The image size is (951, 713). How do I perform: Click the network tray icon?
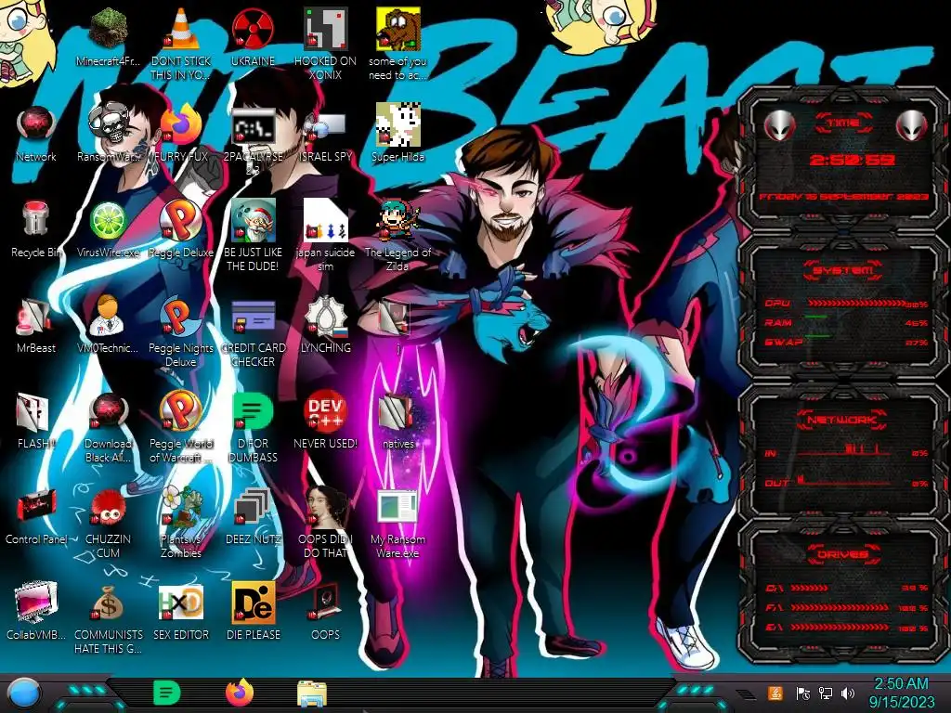pyautogui.click(x=825, y=694)
